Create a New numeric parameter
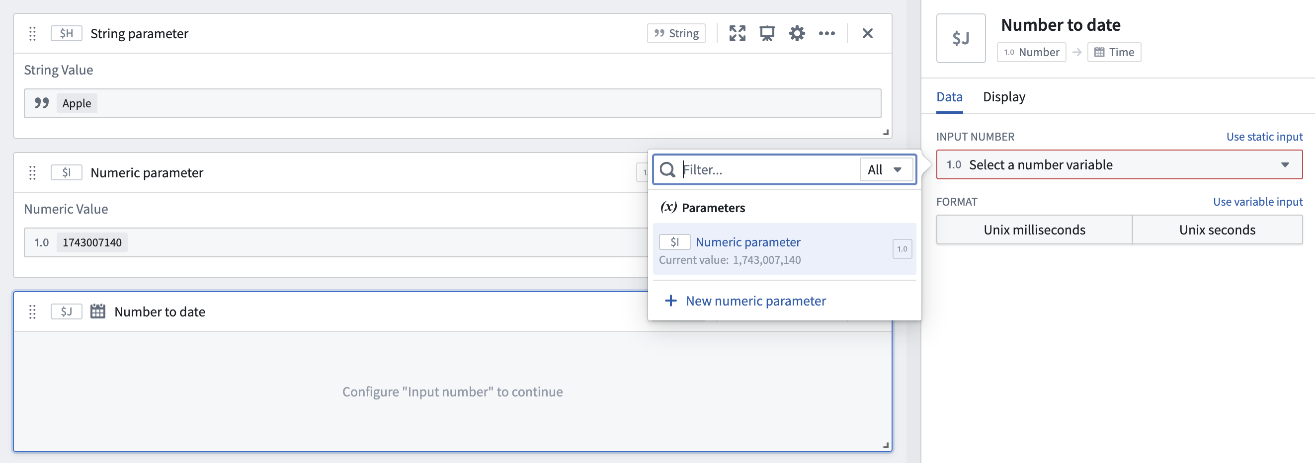The image size is (1315, 463). pos(745,301)
